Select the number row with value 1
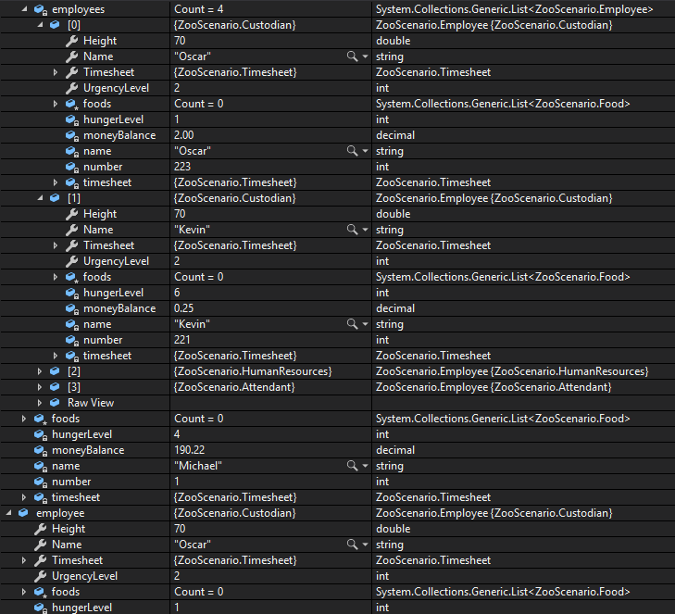 (71, 482)
